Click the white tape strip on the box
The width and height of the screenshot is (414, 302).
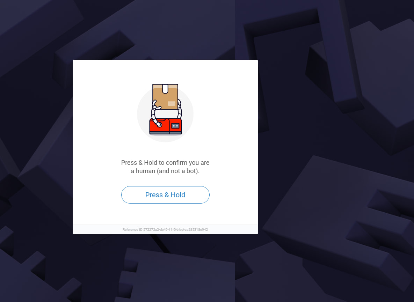[x=165, y=89]
